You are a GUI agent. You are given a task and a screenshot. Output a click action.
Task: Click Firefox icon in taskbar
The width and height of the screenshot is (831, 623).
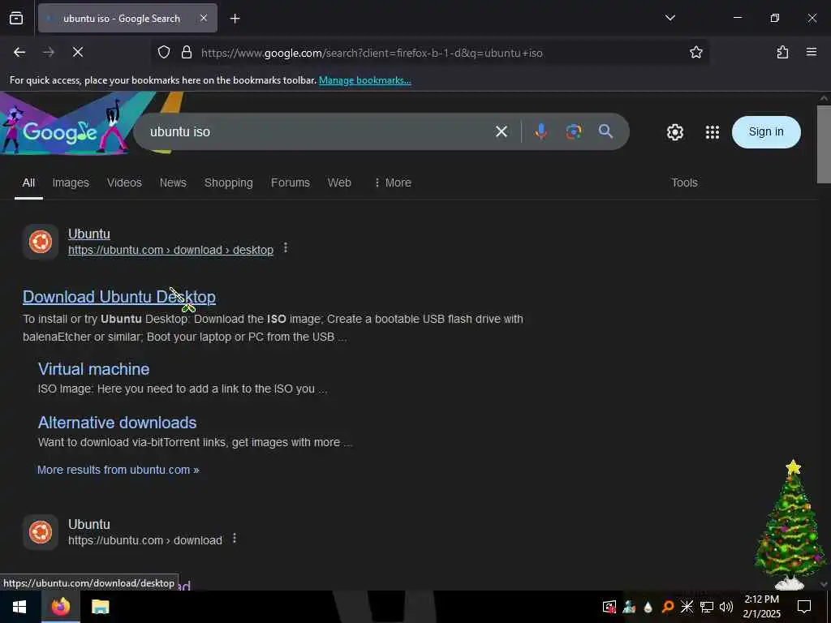point(60,607)
